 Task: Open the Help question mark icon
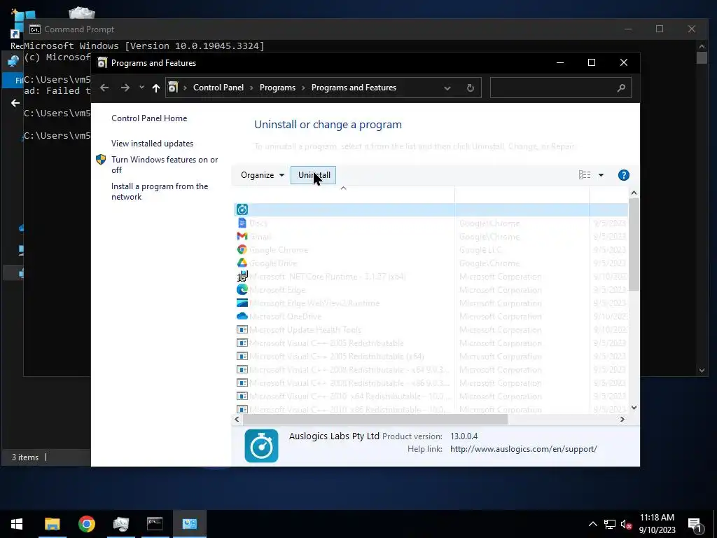624,174
